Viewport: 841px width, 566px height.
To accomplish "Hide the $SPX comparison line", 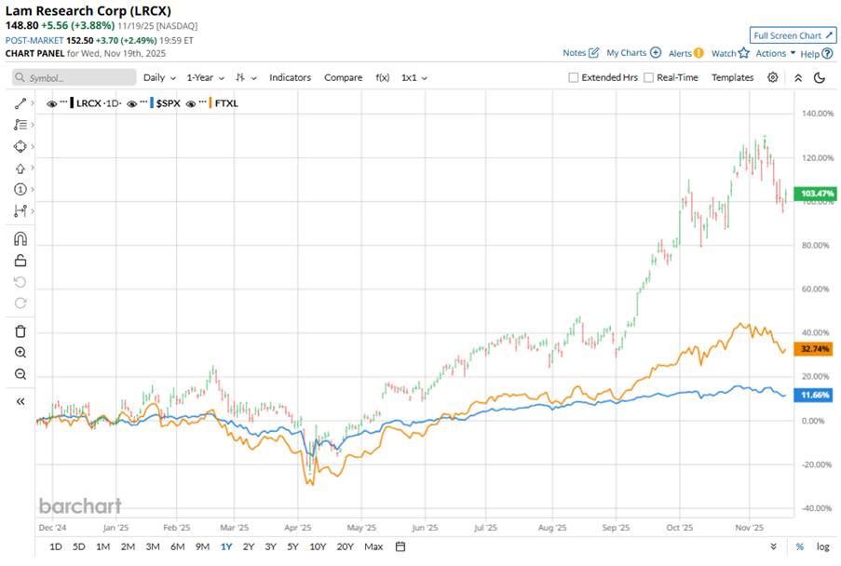I will coord(131,103).
